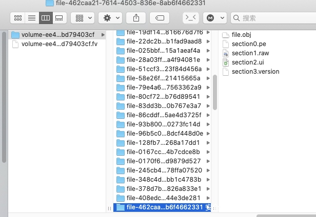
Task: Switch to list view mode
Action: coord(32,18)
